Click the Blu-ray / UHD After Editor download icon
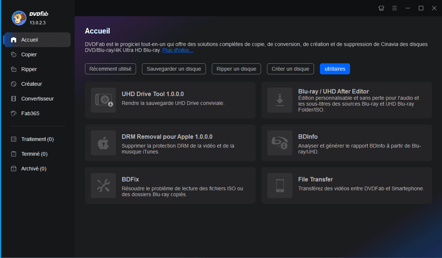This screenshot has width=442, height=258. click(280, 100)
